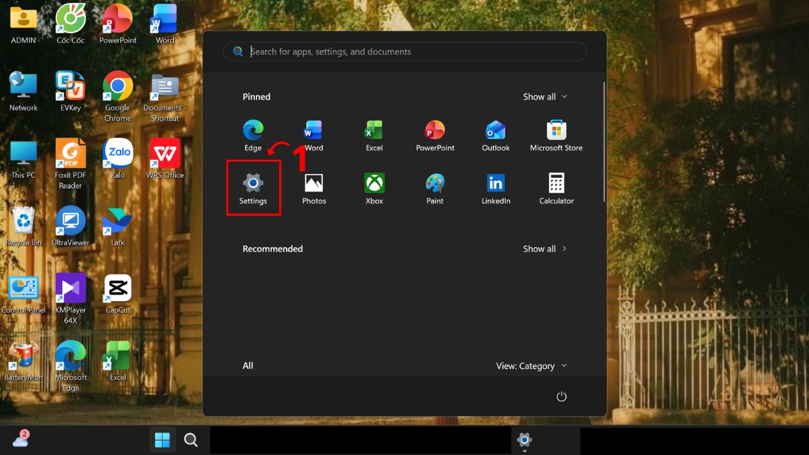Open Zalo from the desktop
Screen dimensions: 809x455
[x=117, y=154]
